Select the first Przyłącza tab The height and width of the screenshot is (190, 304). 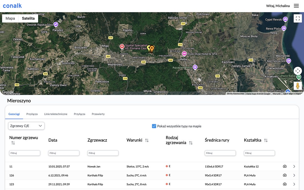[32, 114]
